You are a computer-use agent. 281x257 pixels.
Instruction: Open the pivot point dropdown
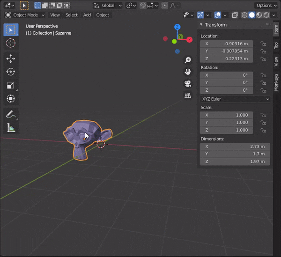[x=131, y=6]
